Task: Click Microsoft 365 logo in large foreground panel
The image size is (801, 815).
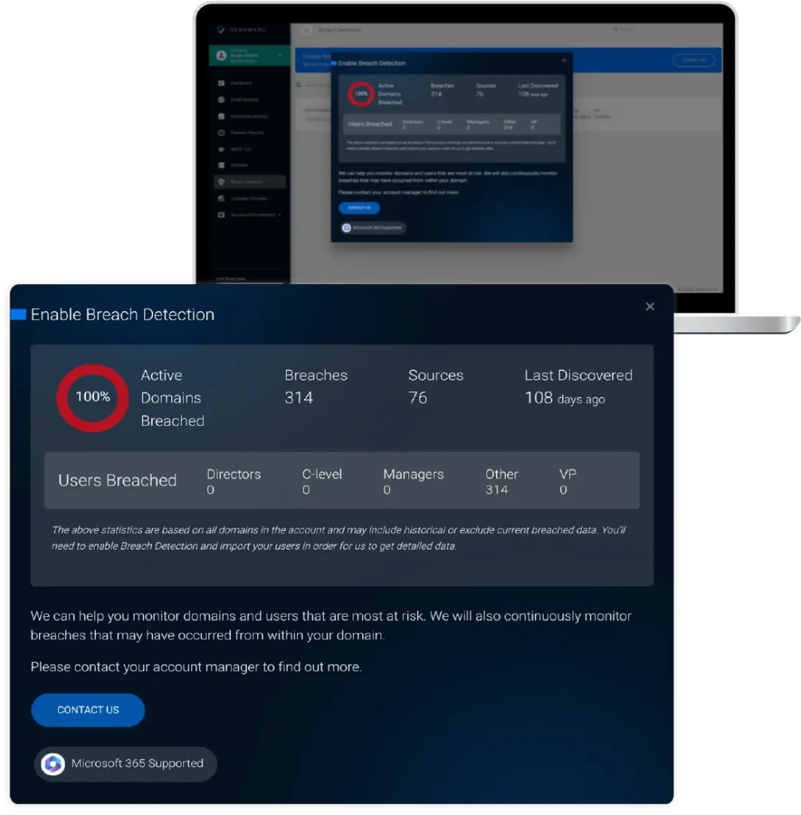Action: pos(53,764)
